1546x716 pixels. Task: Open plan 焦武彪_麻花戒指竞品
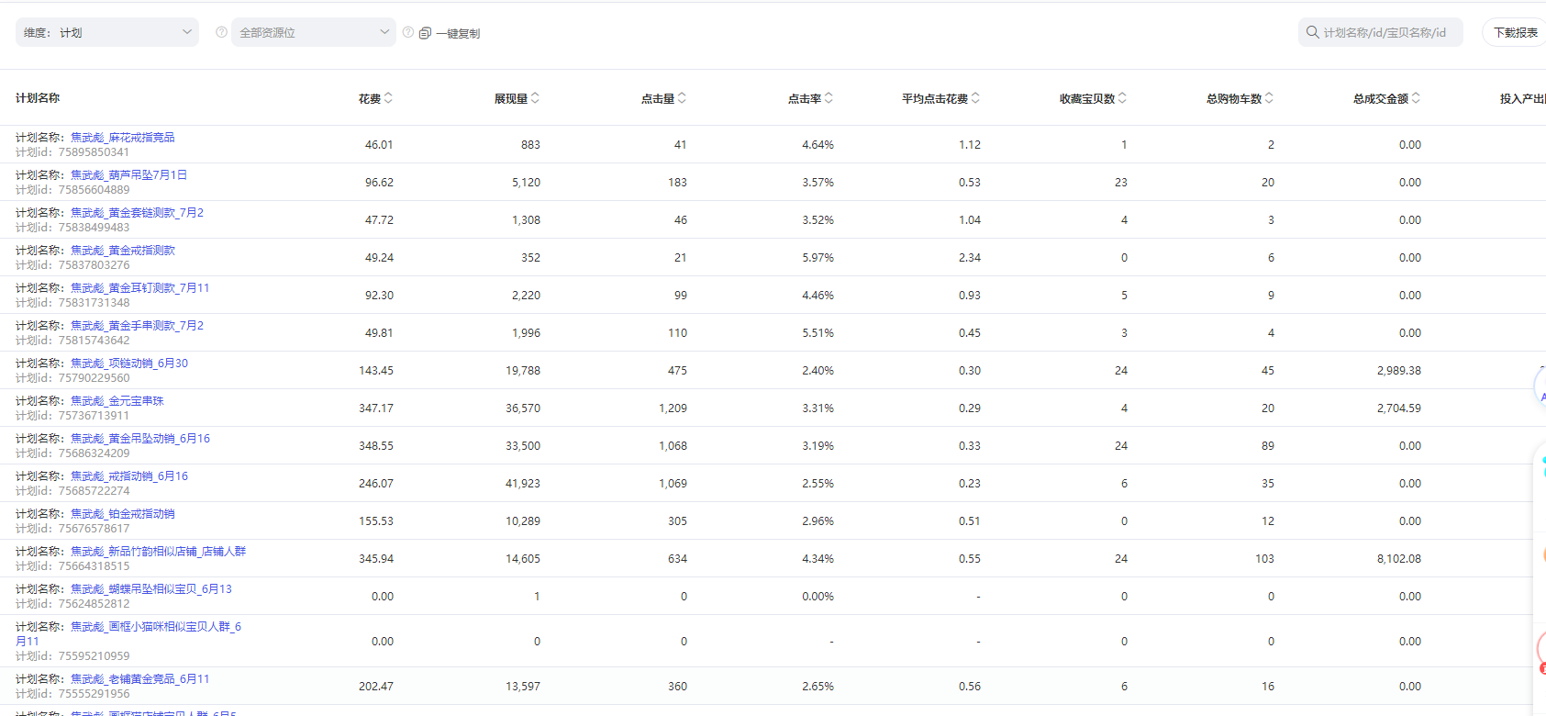(x=123, y=138)
